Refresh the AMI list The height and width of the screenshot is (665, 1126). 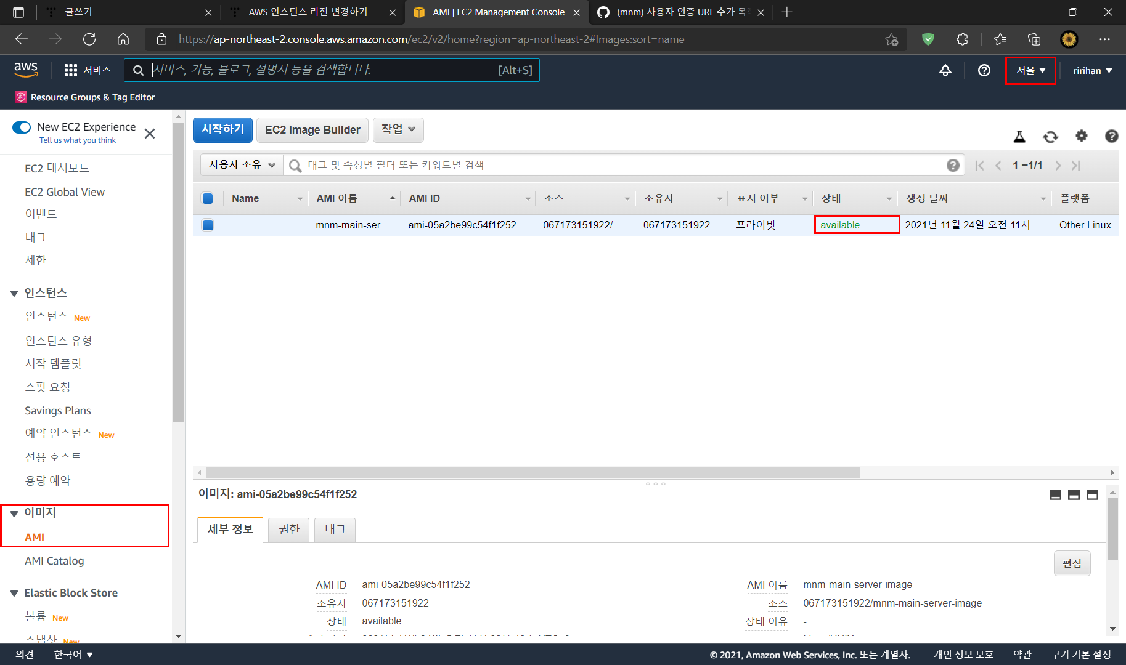(1050, 136)
